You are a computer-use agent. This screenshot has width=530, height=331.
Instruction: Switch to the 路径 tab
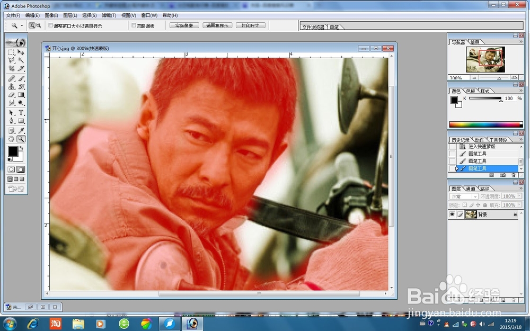point(485,189)
